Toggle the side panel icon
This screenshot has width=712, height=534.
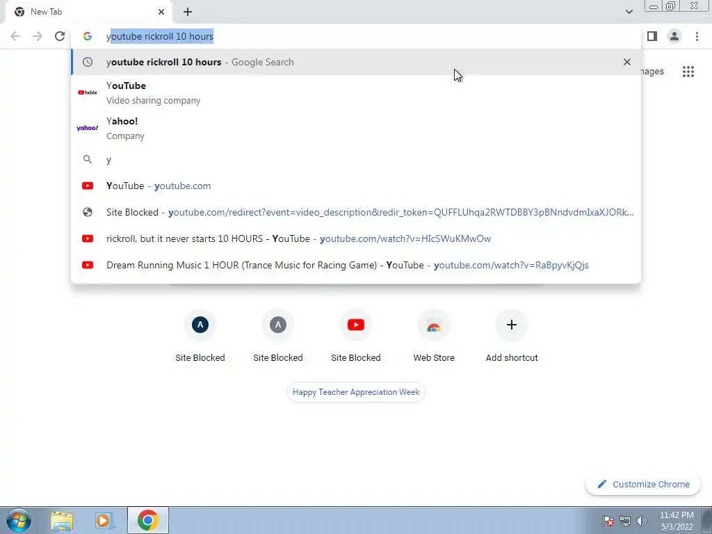(x=652, y=36)
